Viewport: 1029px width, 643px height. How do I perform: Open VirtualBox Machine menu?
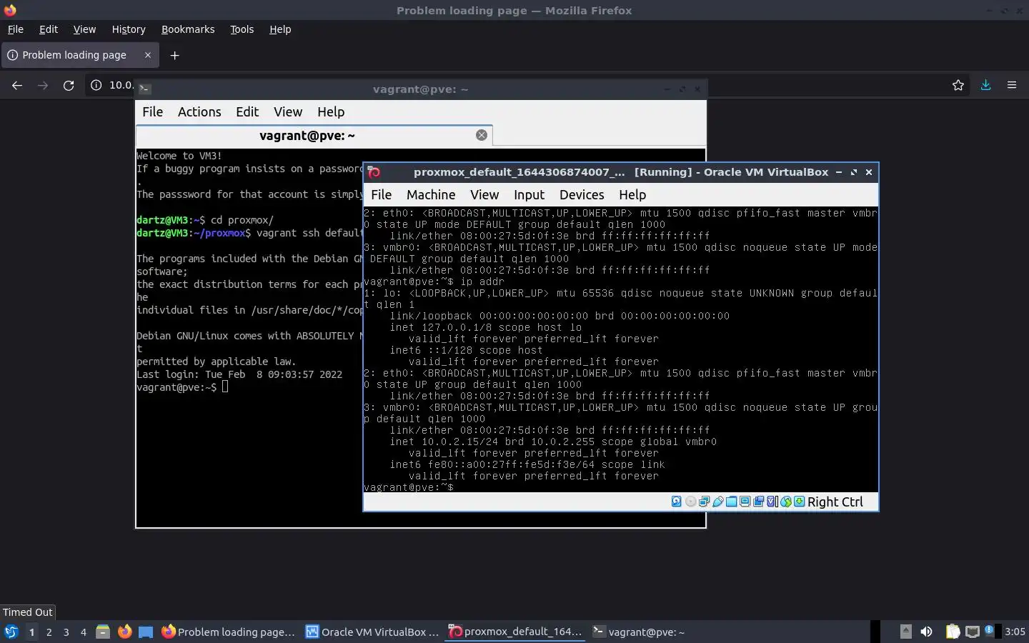[x=431, y=194]
